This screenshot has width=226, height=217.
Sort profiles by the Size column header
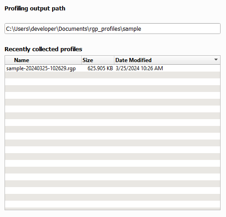tap(98, 60)
